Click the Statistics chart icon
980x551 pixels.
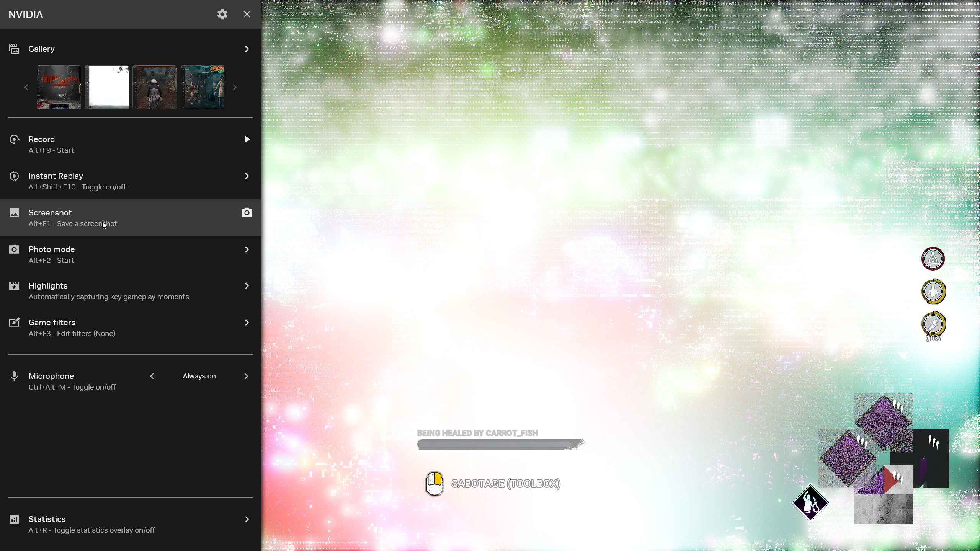pos(14,519)
